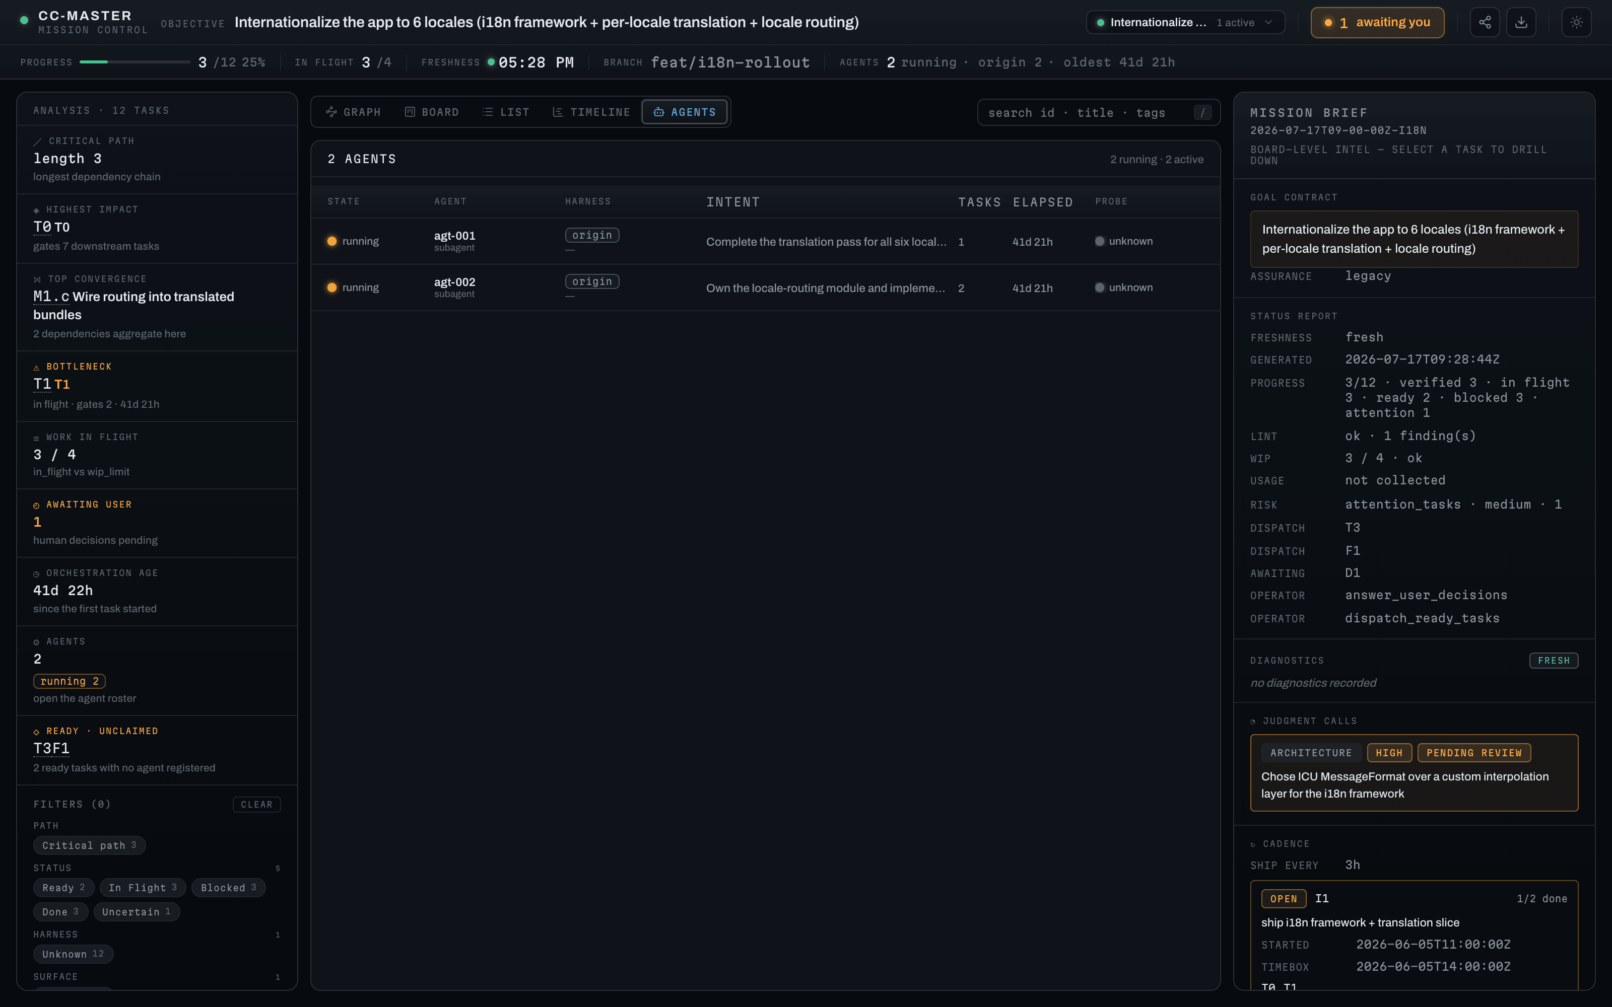Sort by the Tasks column header
Image resolution: width=1612 pixels, height=1007 pixels.
click(x=979, y=202)
